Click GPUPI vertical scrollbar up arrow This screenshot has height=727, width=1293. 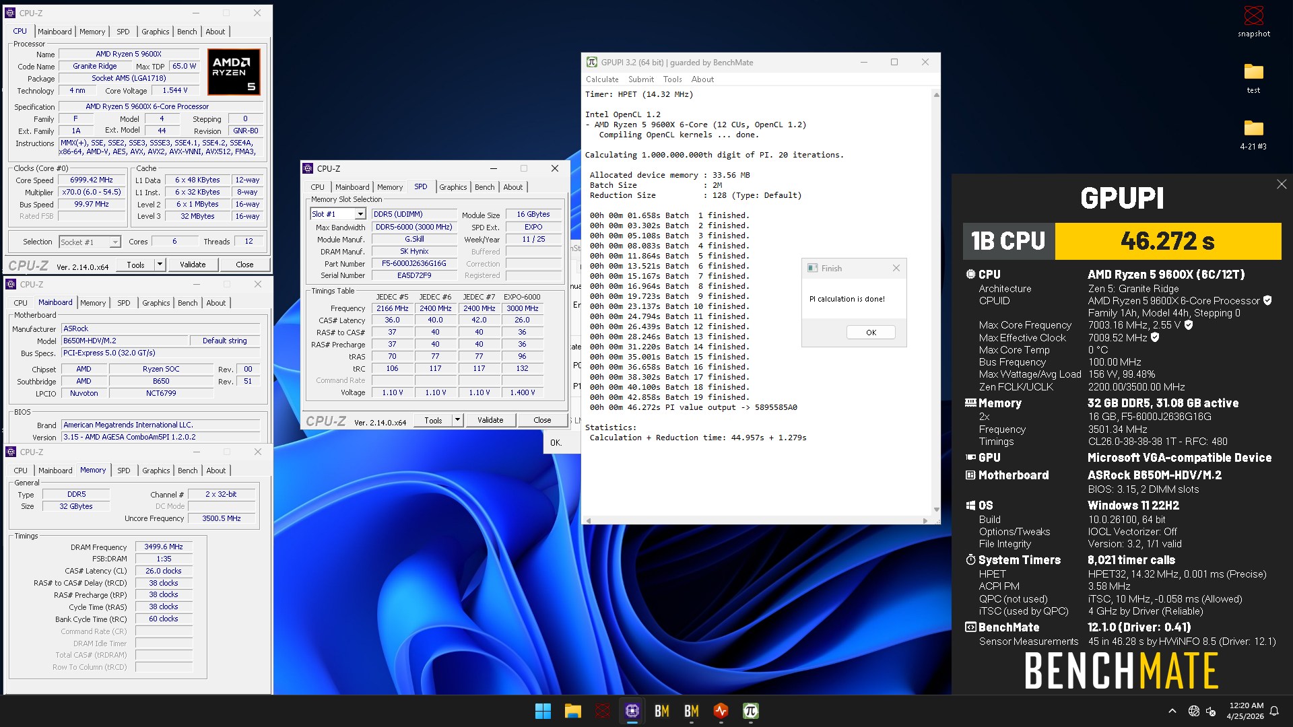click(936, 95)
